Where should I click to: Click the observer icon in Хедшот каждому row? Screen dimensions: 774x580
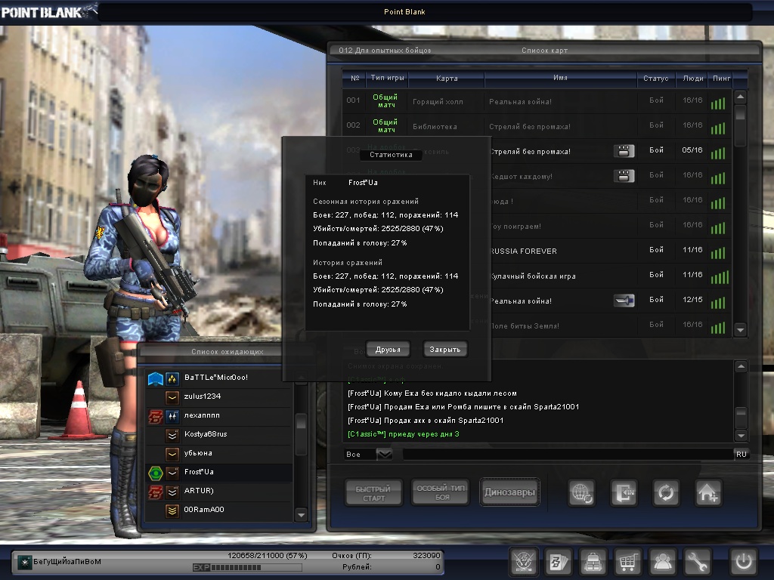(x=624, y=175)
